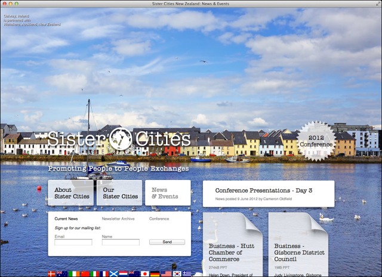Click the France flag icon

coord(104,274)
